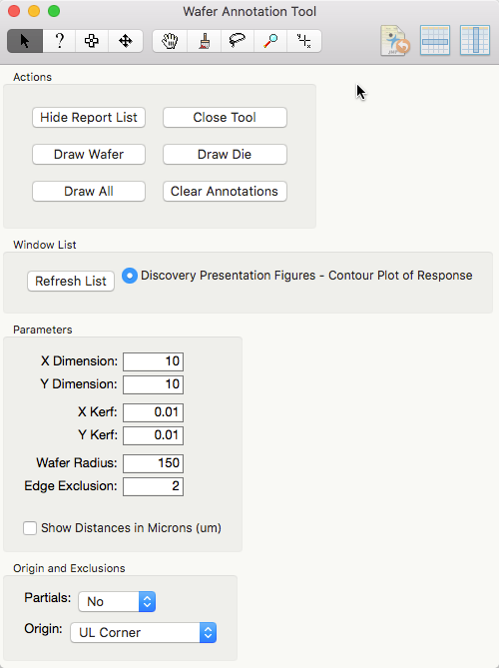Select the crosshairs tool
499x668 pixels.
(304, 41)
